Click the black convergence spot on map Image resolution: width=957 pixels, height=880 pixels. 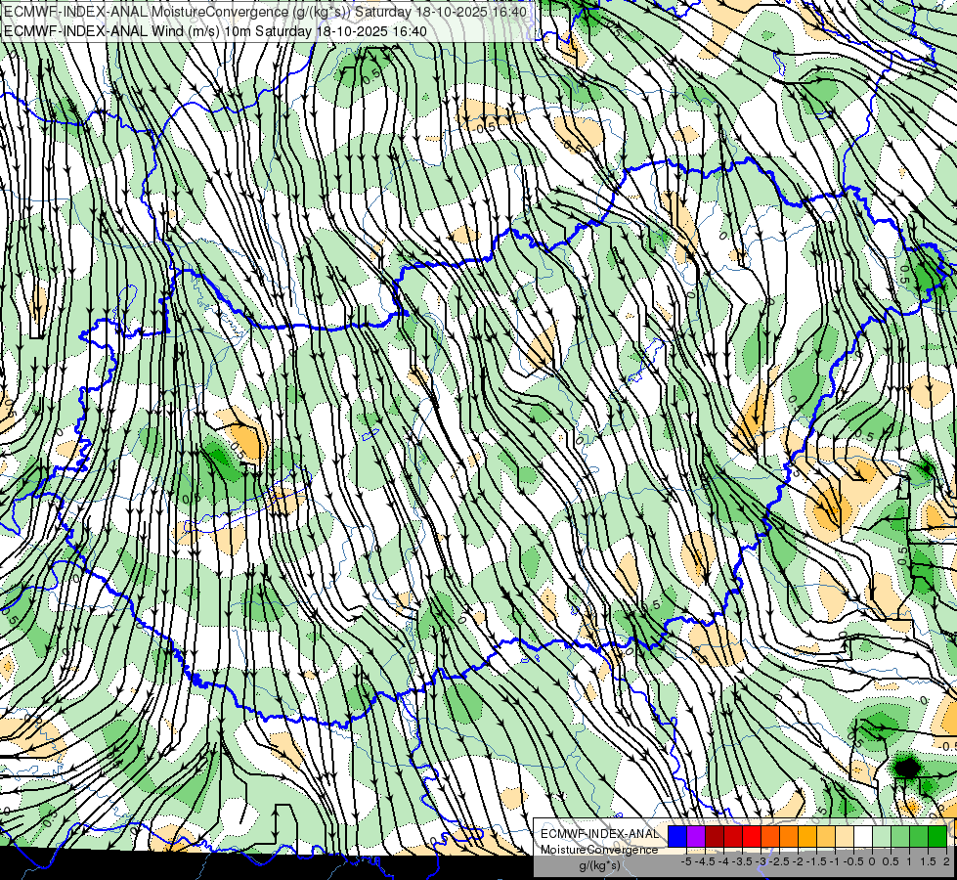907,767
